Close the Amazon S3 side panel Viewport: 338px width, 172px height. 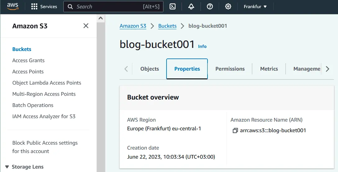tap(86, 26)
